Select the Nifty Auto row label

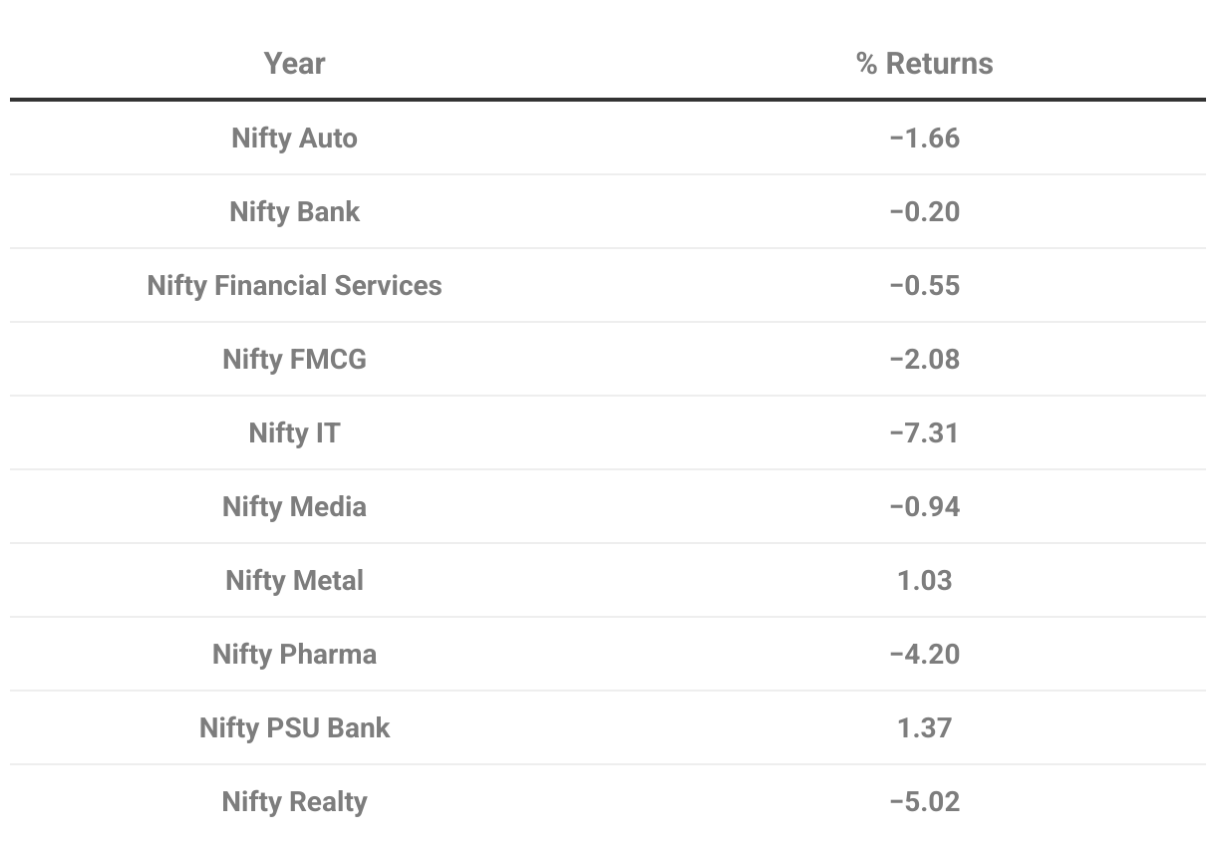[x=294, y=138]
